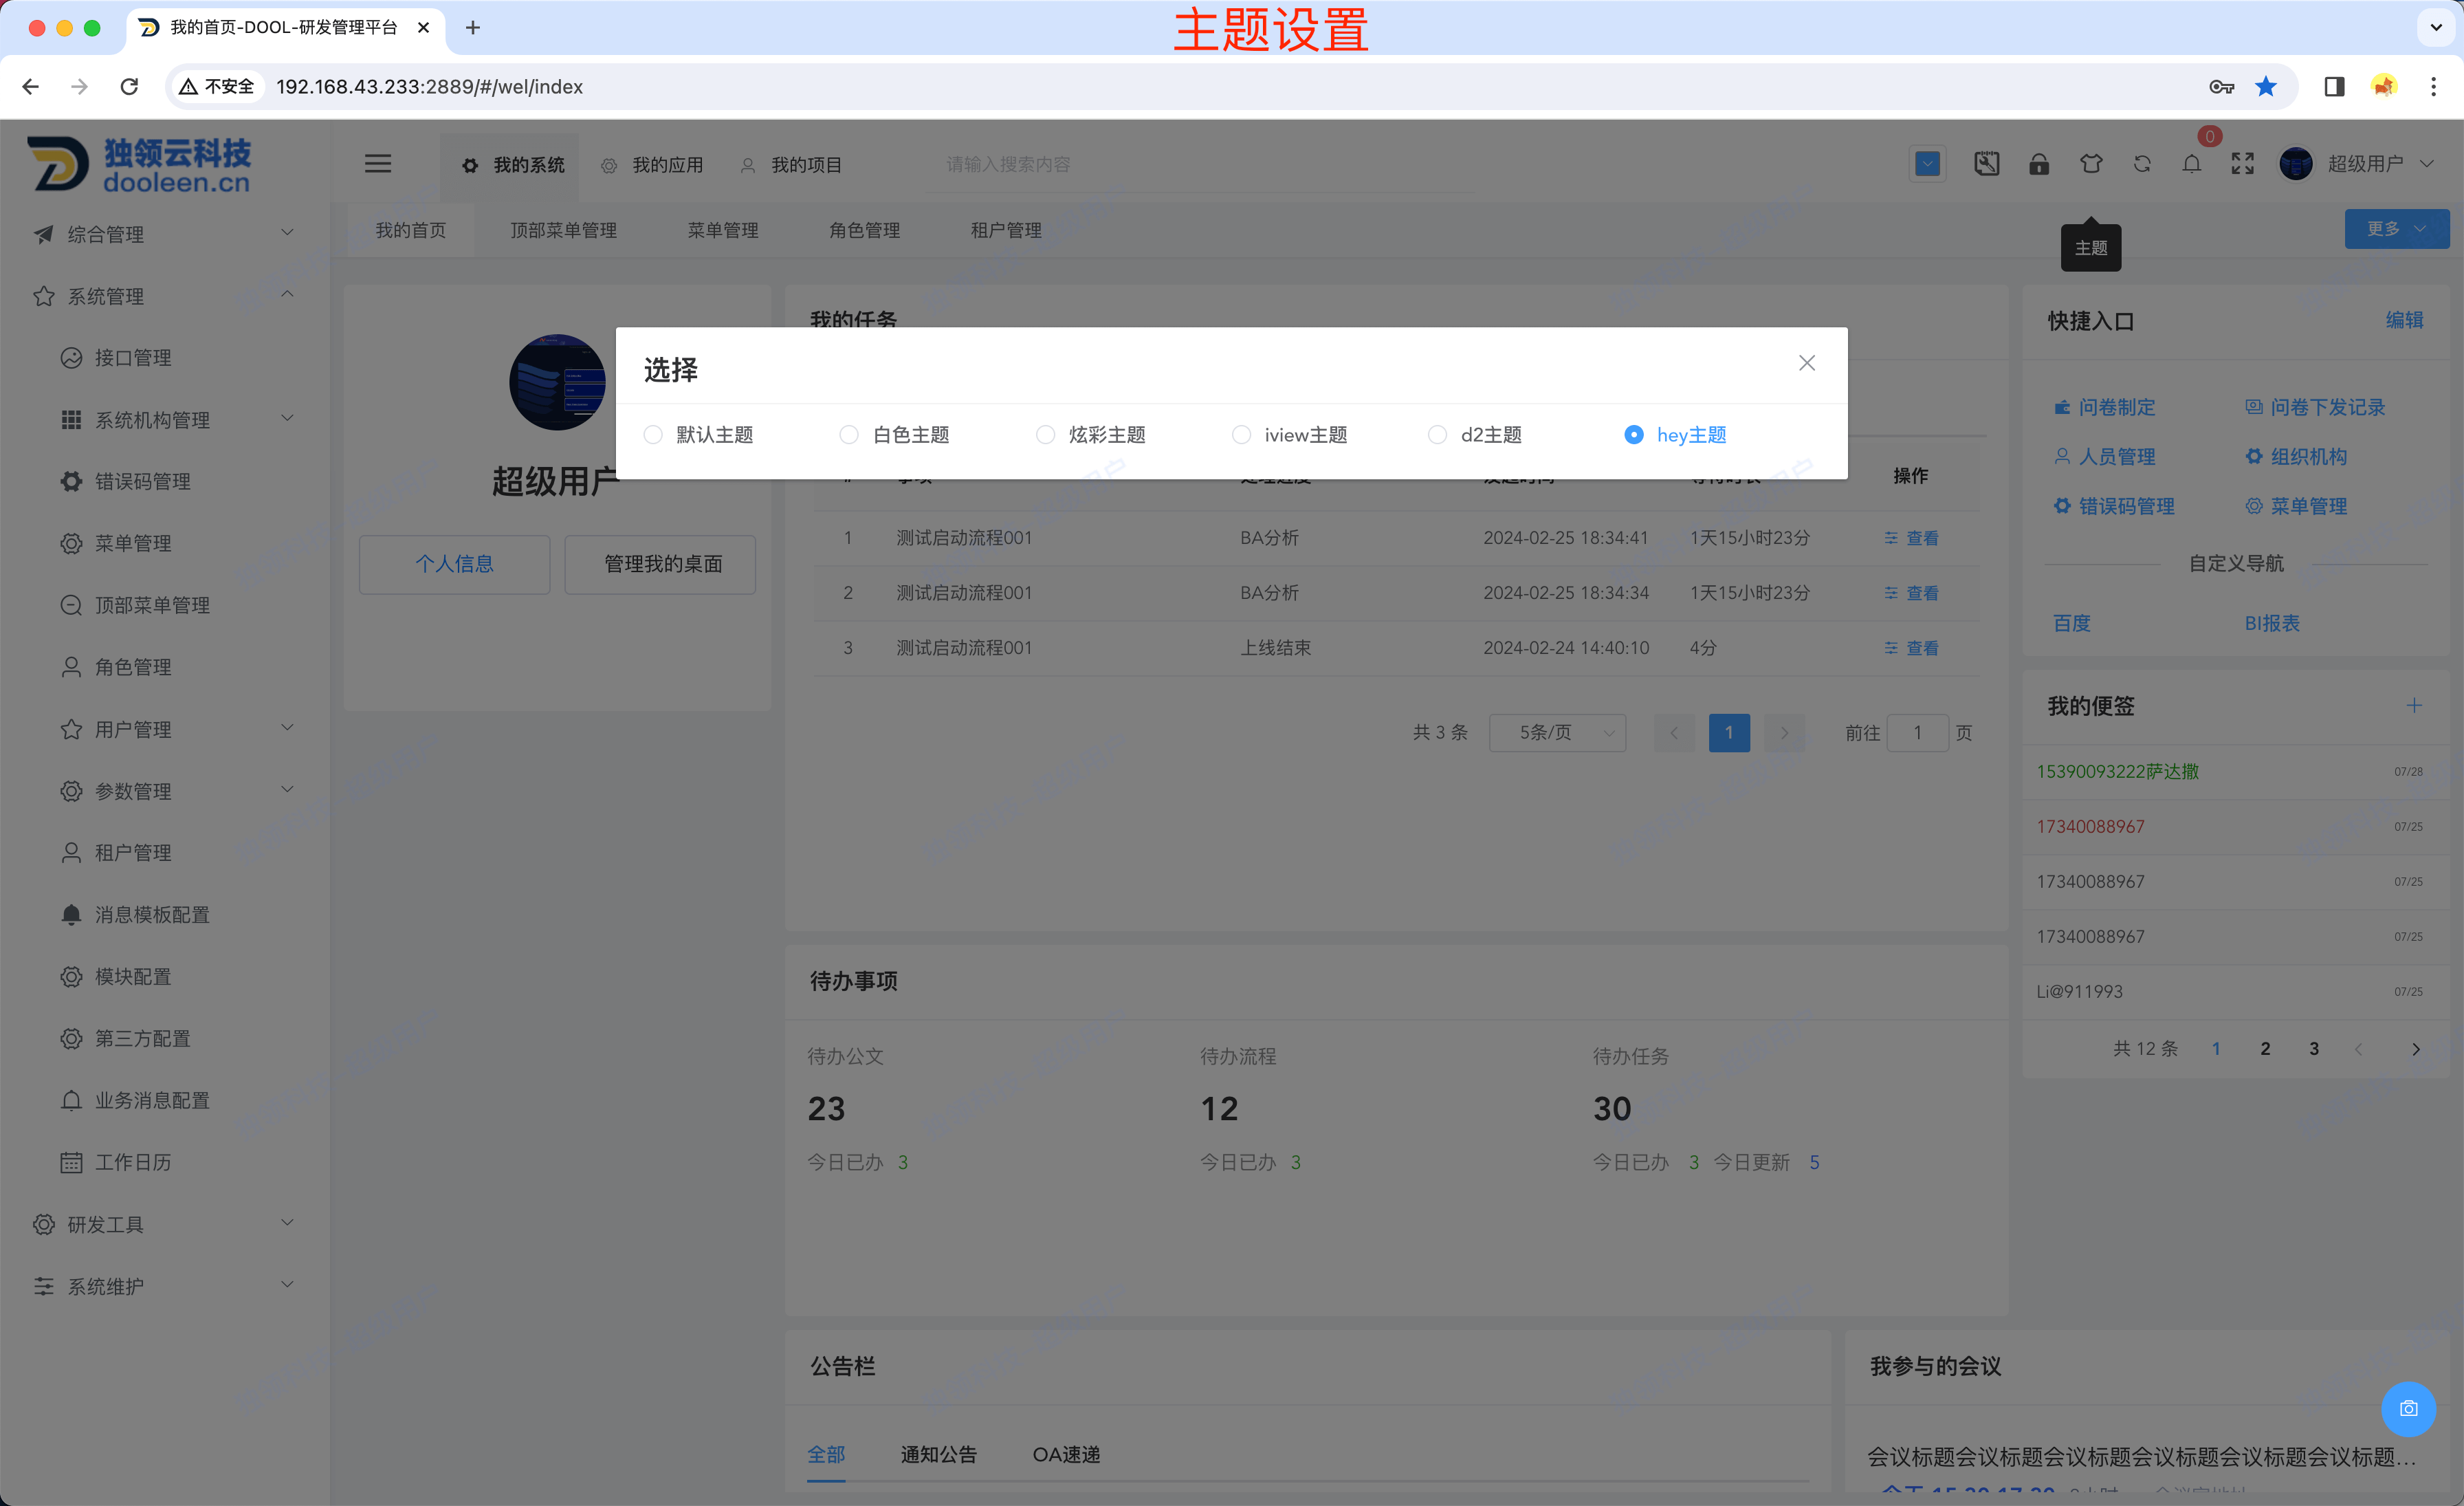Screen dimensions: 2464x1506
Task: Open the 问卷下发记录 shortcut
Action: (x=2315, y=407)
